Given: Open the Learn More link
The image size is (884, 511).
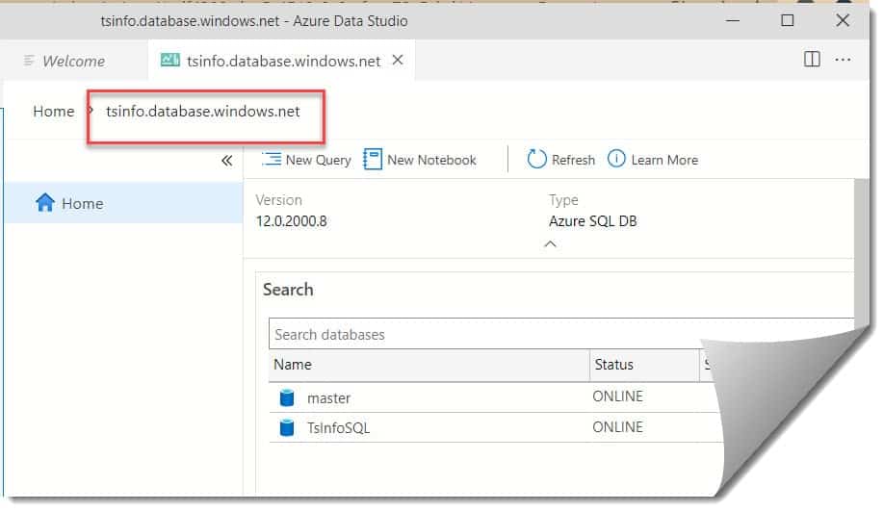Looking at the screenshot, I should click(x=653, y=160).
